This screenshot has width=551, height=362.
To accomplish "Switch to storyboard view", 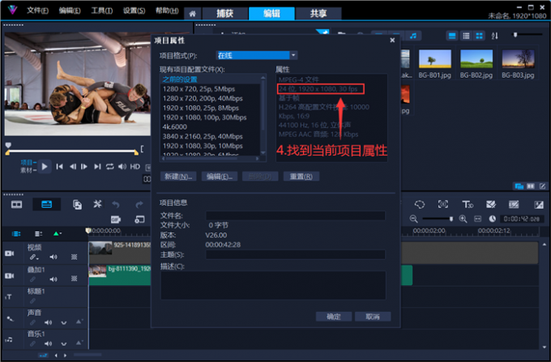I will pyautogui.click(x=16, y=204).
